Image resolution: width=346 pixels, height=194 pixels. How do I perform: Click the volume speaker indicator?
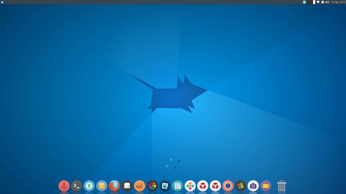point(327,2)
